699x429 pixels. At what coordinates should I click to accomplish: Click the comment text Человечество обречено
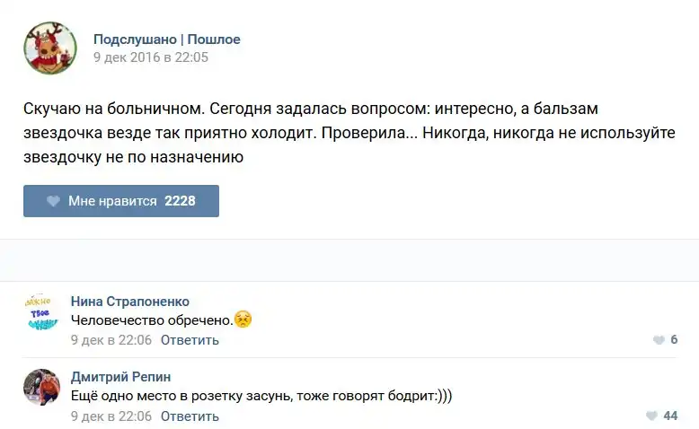pos(151,320)
